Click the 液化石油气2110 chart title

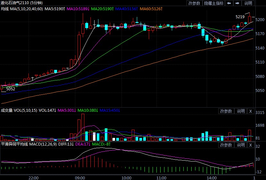19,3
